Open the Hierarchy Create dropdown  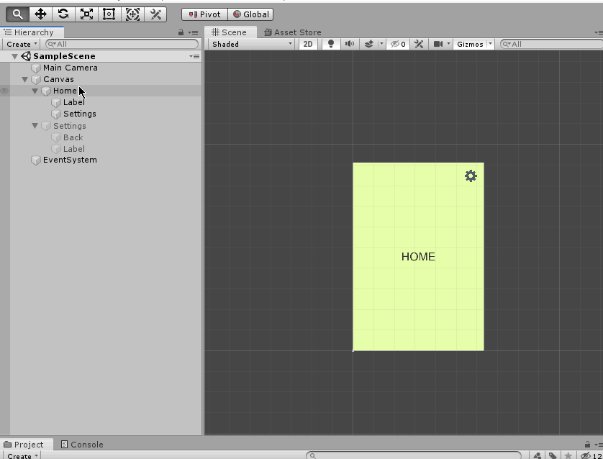pyautogui.click(x=22, y=44)
